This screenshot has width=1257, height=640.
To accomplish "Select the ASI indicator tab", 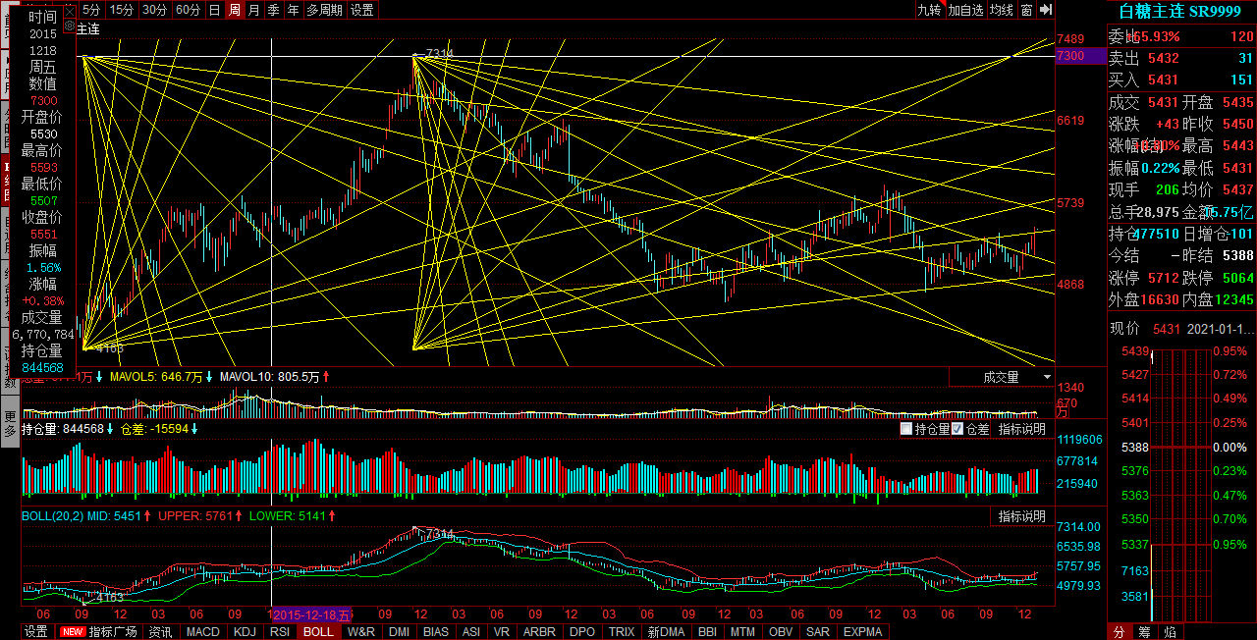I will click(x=471, y=632).
